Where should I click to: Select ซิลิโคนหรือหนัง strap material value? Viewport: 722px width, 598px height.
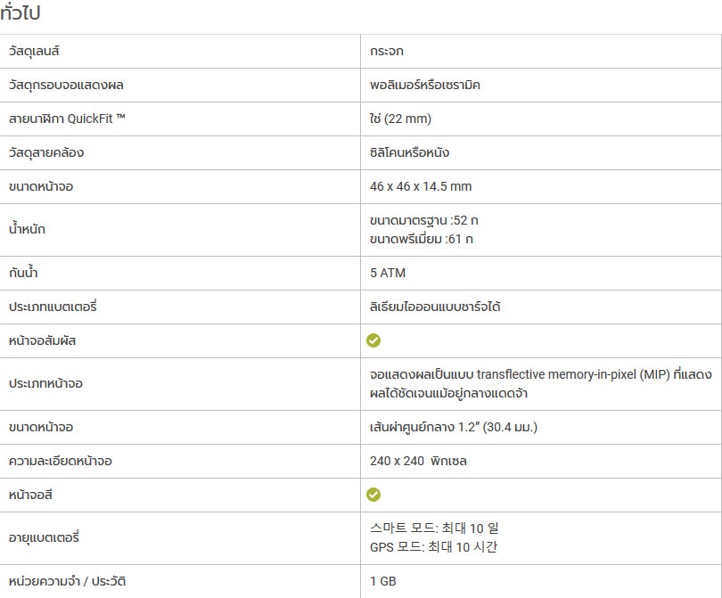(409, 152)
